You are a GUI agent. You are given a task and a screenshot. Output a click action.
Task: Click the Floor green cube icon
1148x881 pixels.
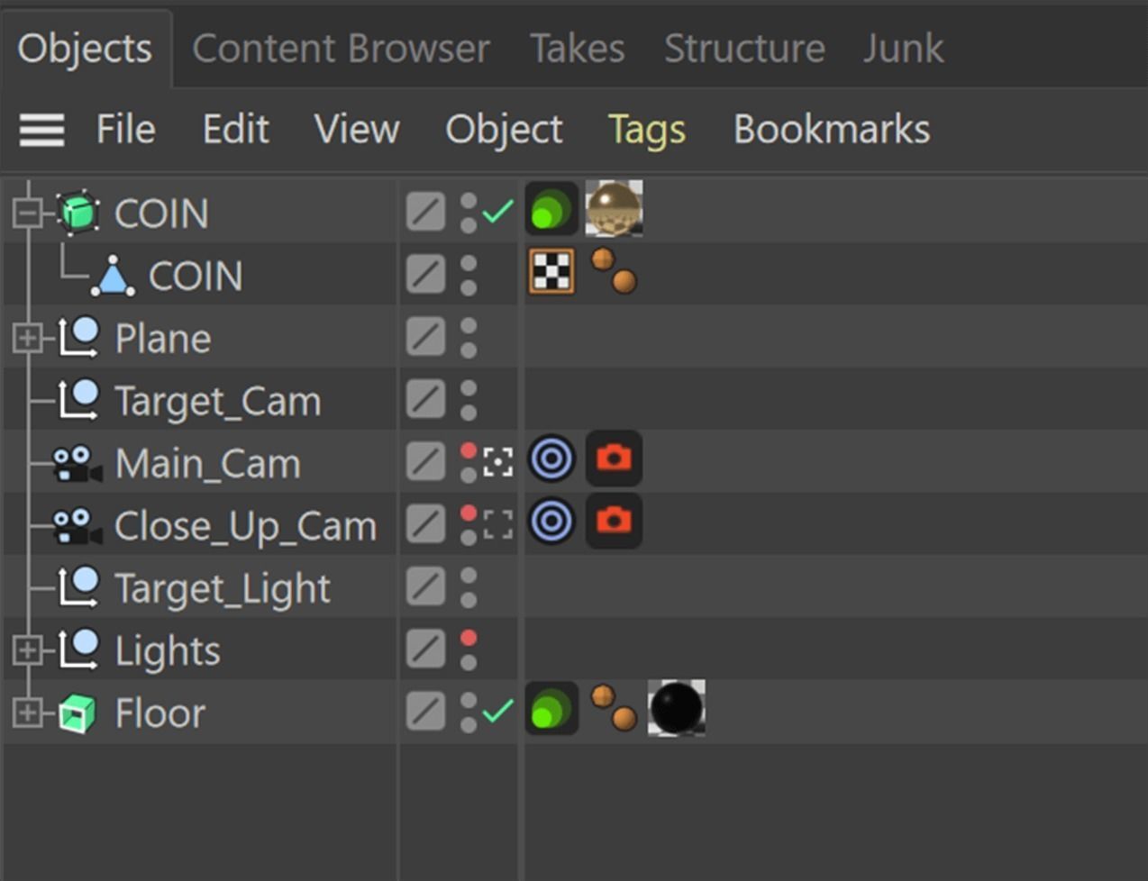[77, 713]
